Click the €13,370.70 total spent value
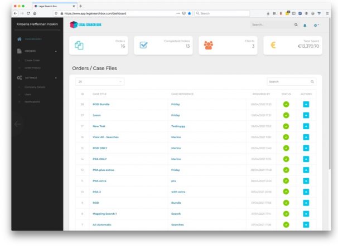This screenshot has width=338, height=246. [x=308, y=46]
